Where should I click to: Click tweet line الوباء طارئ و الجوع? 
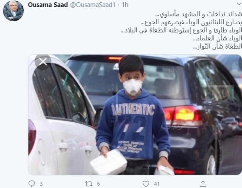(181, 30)
